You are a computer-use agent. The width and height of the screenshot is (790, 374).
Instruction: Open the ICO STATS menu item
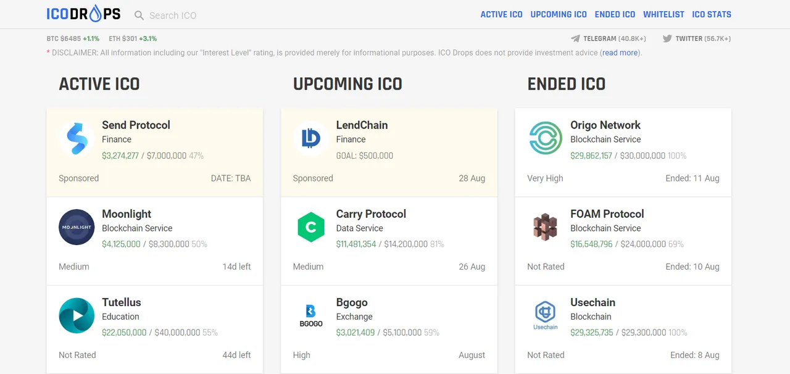point(712,14)
